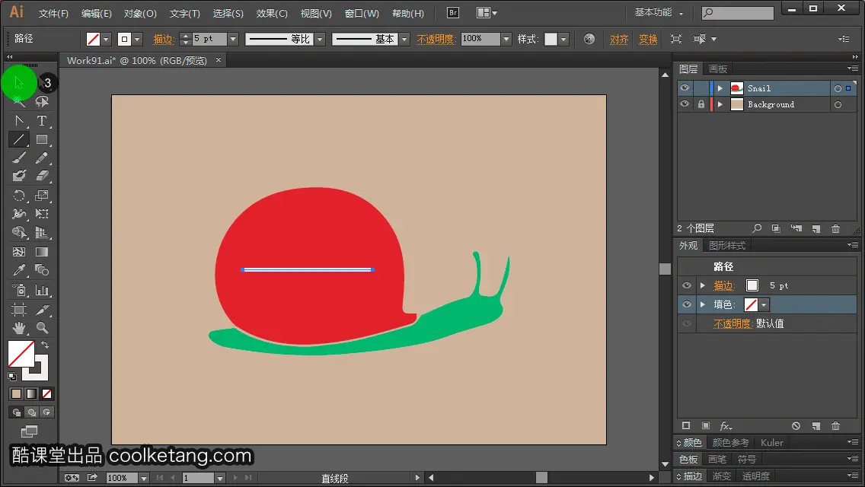Open the 文件(F) menu
Screen dimensions: 865x487
(x=53, y=13)
